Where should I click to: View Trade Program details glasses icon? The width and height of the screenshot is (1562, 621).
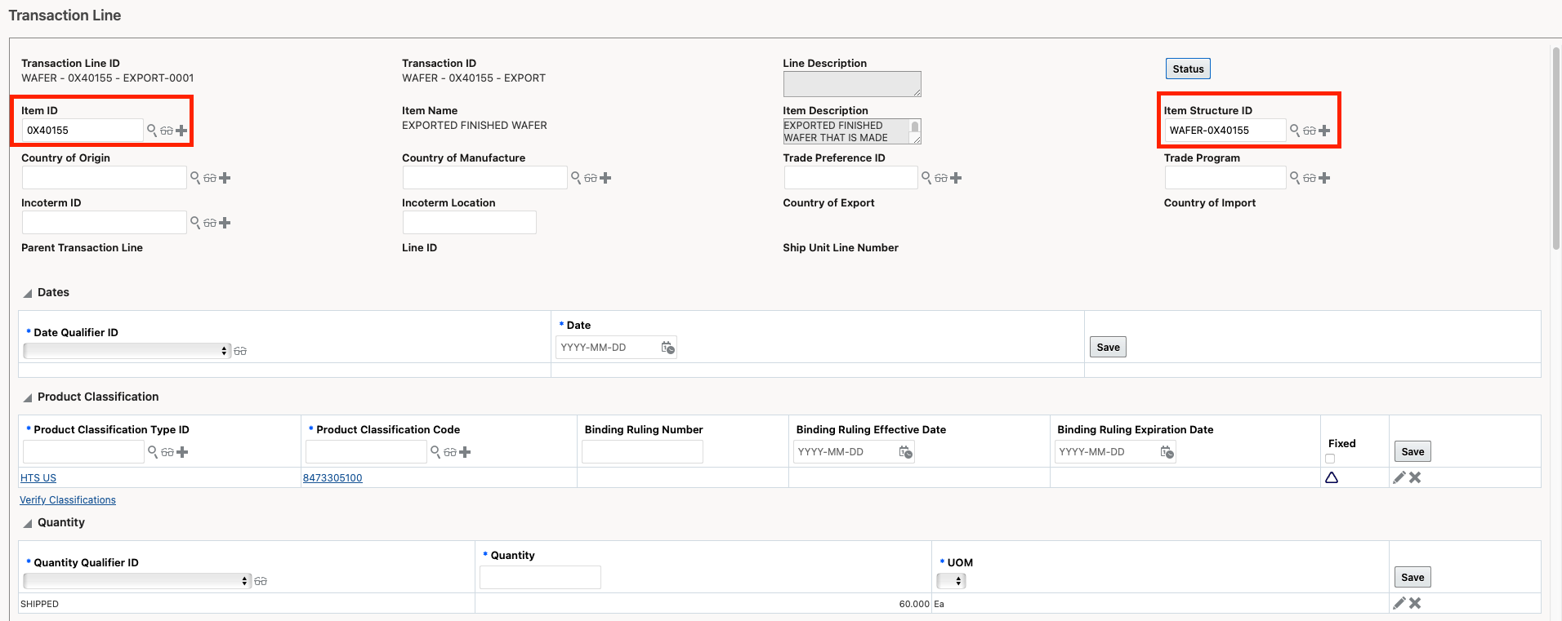click(1310, 178)
